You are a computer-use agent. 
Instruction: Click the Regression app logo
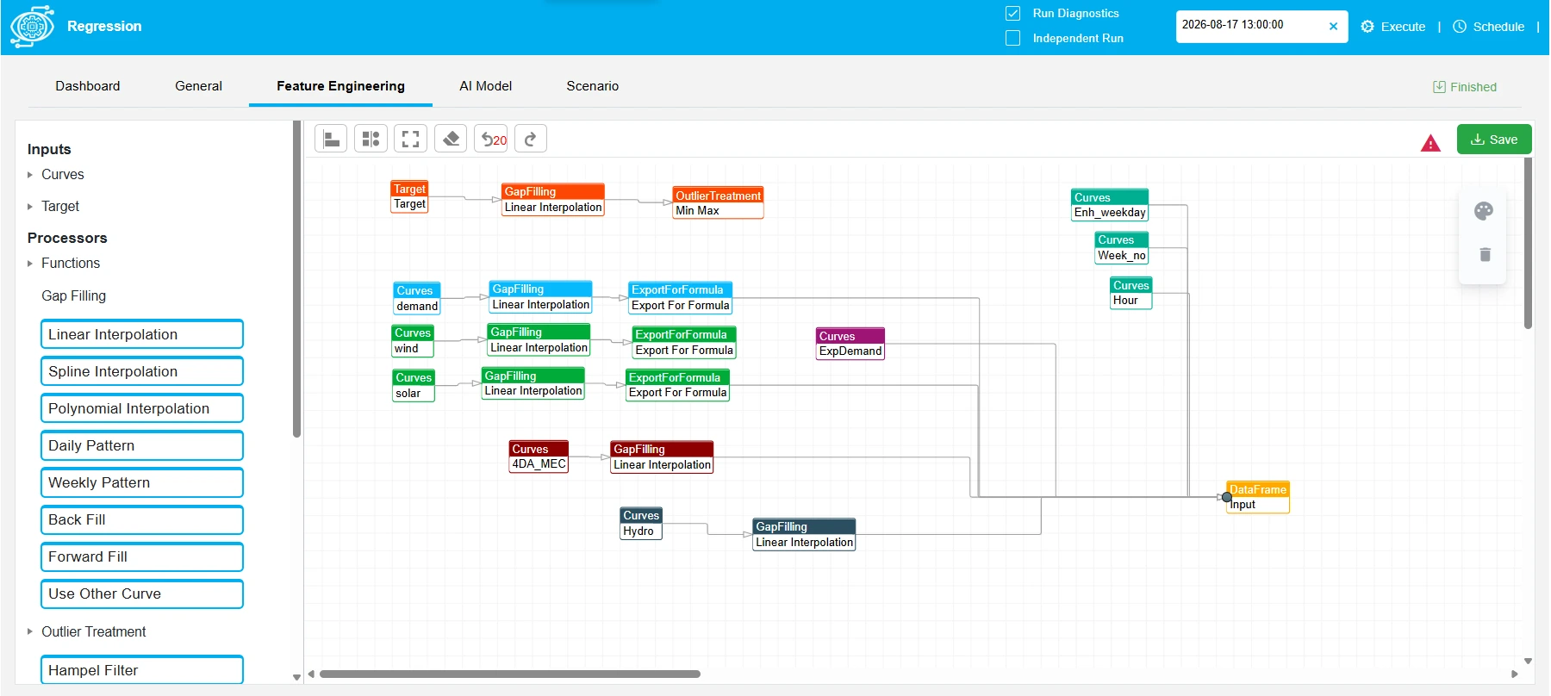point(32,26)
